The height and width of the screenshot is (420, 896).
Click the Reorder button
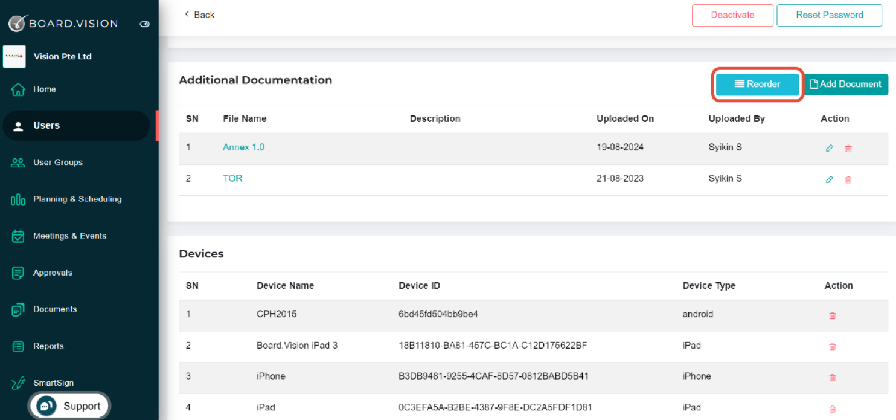[758, 85]
